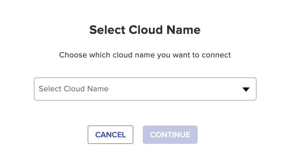Click the bold dialog title text

click(145, 30)
